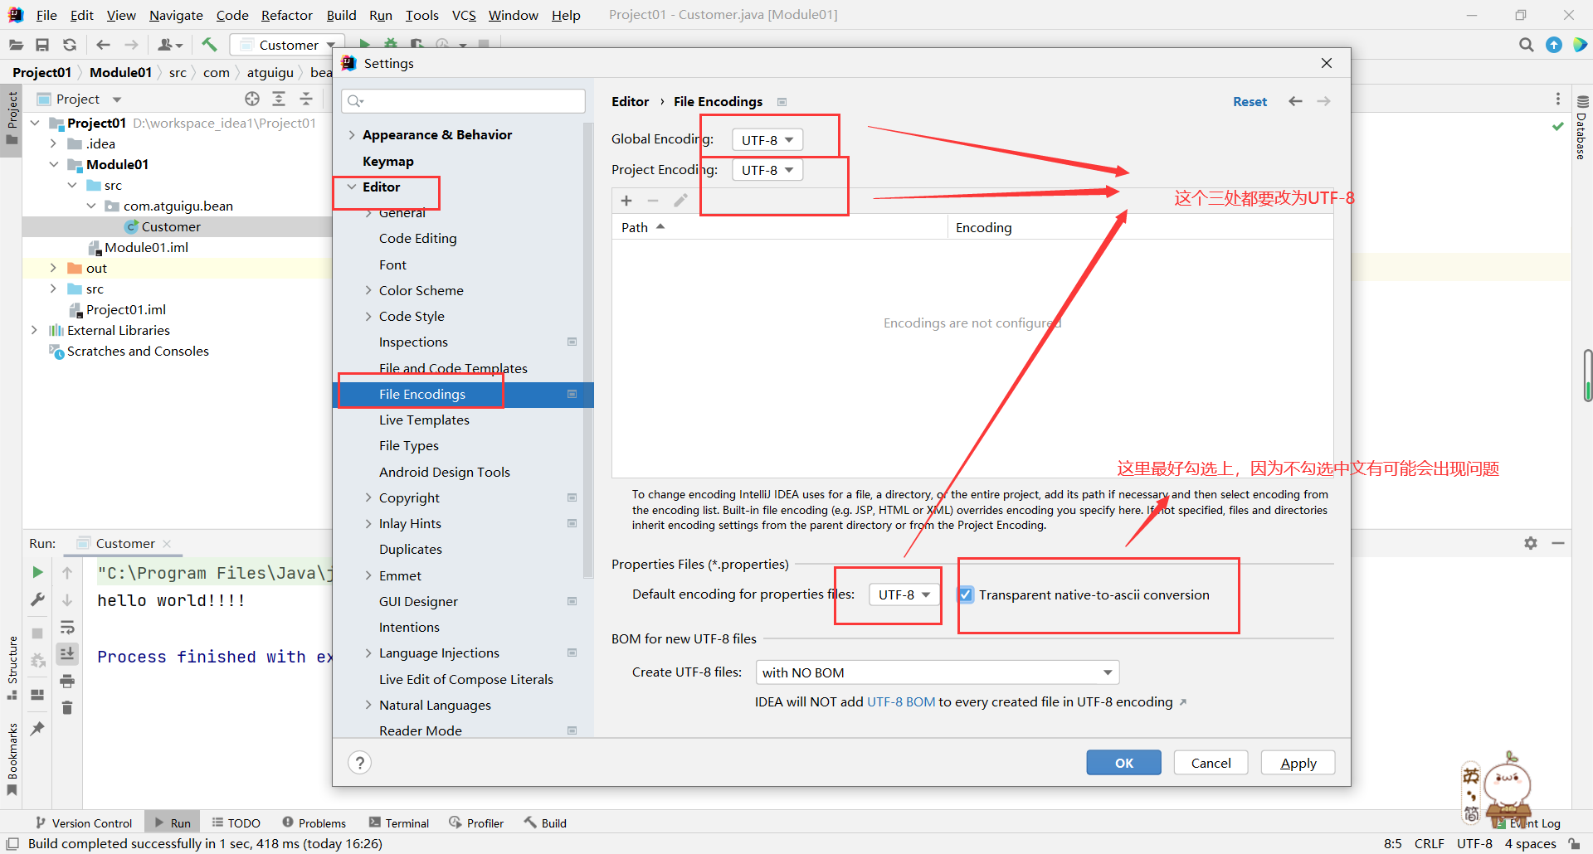
Task: Remove selected encoding path with minus icon
Action: coord(654,200)
